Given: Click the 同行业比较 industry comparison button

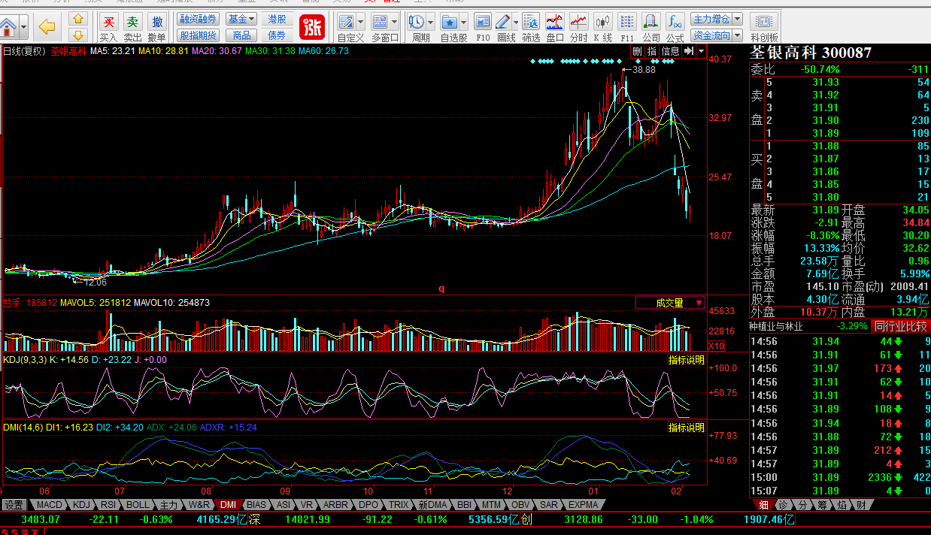Looking at the screenshot, I should point(899,326).
